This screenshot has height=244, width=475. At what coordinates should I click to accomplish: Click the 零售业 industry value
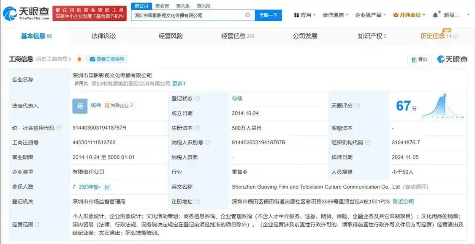(x=240, y=172)
